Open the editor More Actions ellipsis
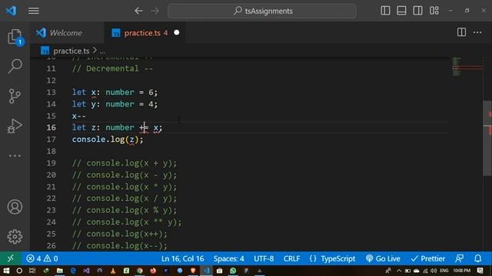This screenshot has height=276, width=492. 477,32
